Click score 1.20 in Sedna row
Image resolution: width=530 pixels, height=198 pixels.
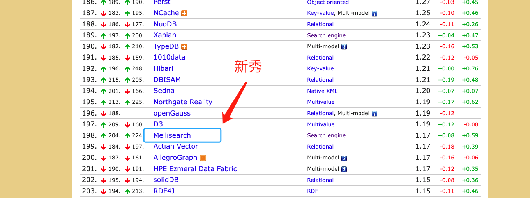coord(423,91)
